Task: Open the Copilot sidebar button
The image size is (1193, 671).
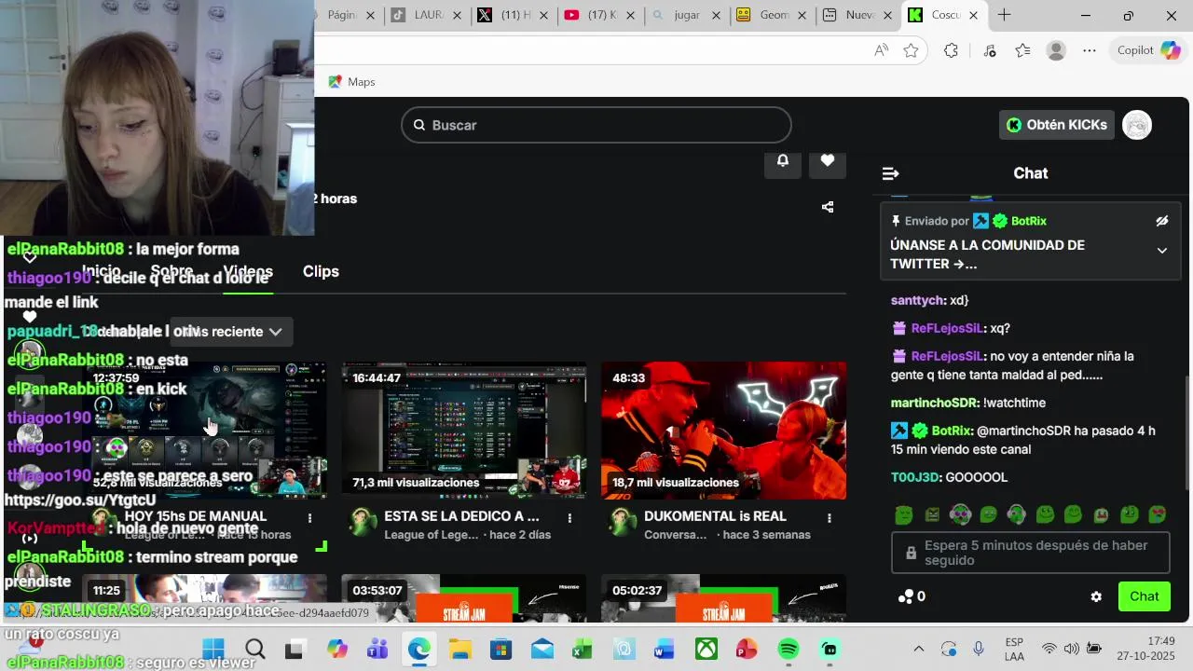Action: click(1149, 50)
